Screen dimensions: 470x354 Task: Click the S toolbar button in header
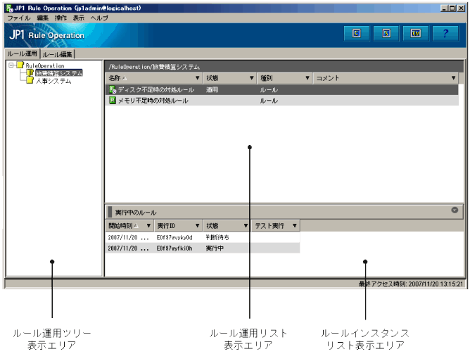pyautogui.click(x=386, y=33)
